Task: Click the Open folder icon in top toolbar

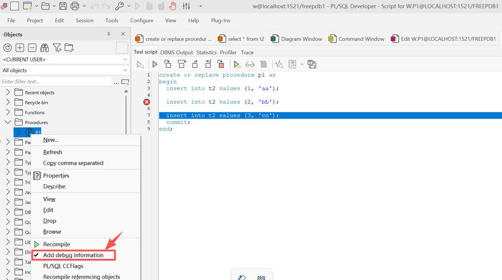Action: 46,6
